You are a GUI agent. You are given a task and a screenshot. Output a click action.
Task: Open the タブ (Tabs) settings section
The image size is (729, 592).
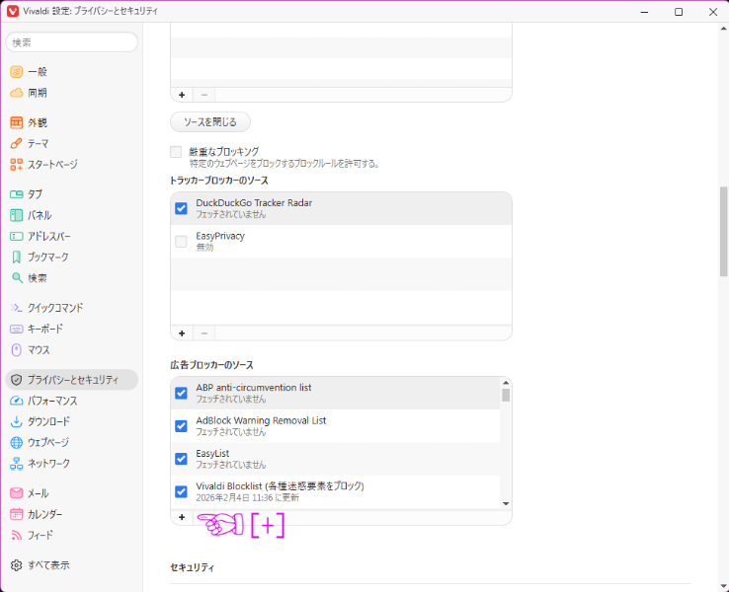point(35,194)
